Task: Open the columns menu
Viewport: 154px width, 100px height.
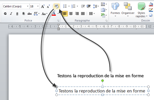Action: (x=92, y=14)
